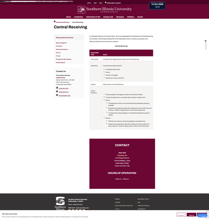Open the Title IX footer link
The height and width of the screenshot is (219, 209).
click(117, 209)
